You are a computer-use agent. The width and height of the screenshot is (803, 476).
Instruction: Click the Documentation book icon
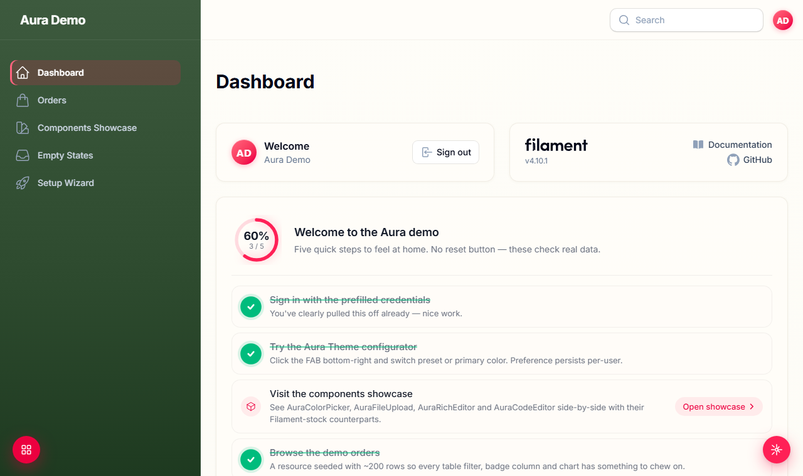[x=698, y=145]
